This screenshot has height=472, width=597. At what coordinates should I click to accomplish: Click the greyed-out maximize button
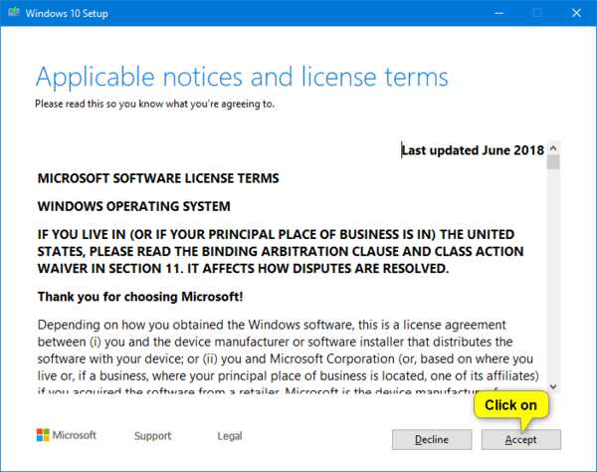click(537, 13)
